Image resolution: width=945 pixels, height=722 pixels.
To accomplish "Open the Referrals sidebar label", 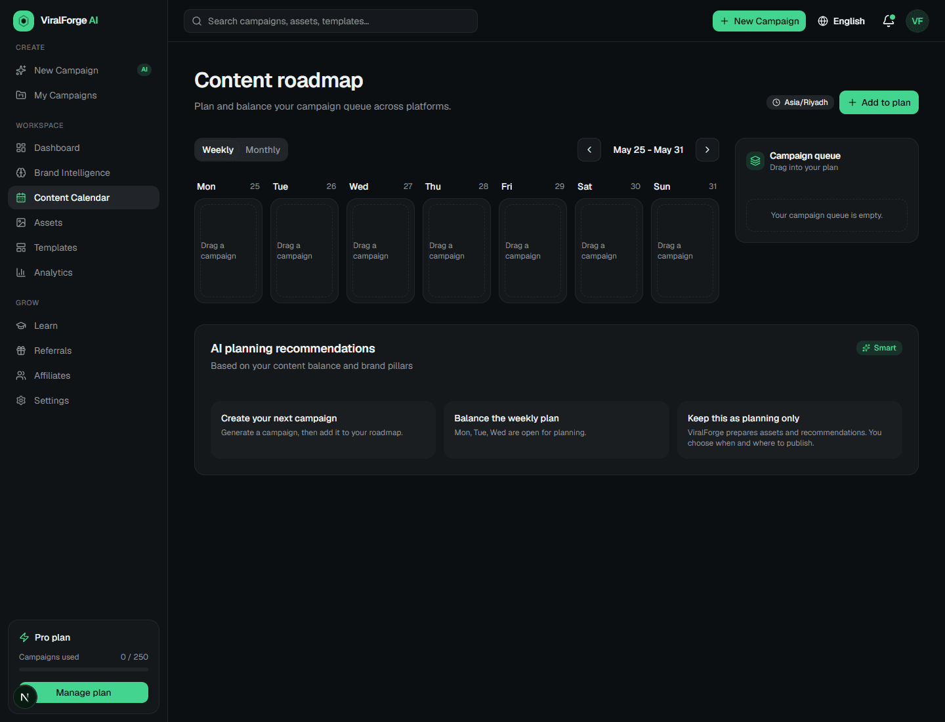I will [53, 350].
